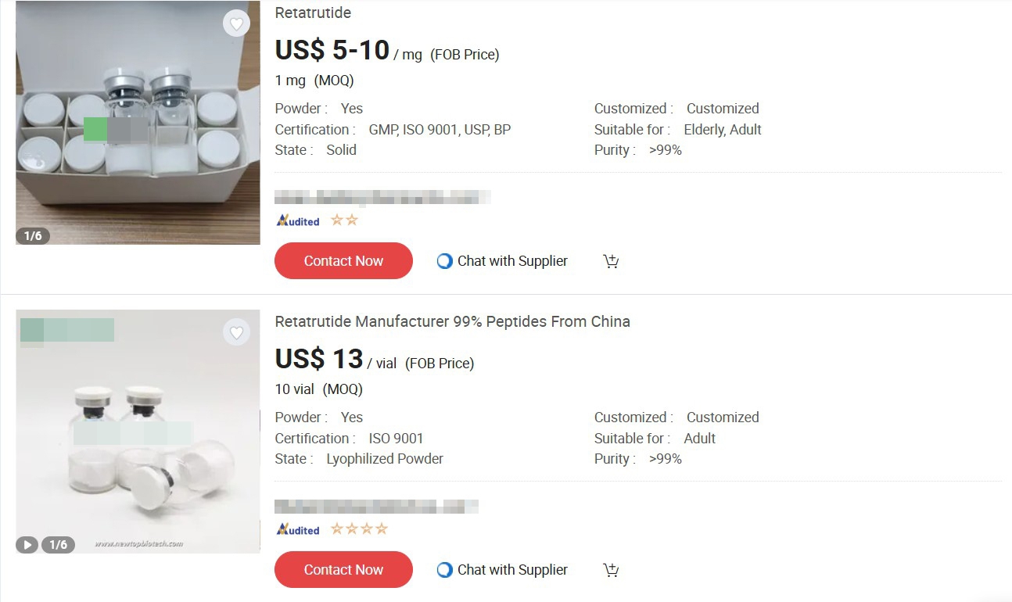Click the Audited badge on the second listing
1012x602 pixels.
coord(296,529)
